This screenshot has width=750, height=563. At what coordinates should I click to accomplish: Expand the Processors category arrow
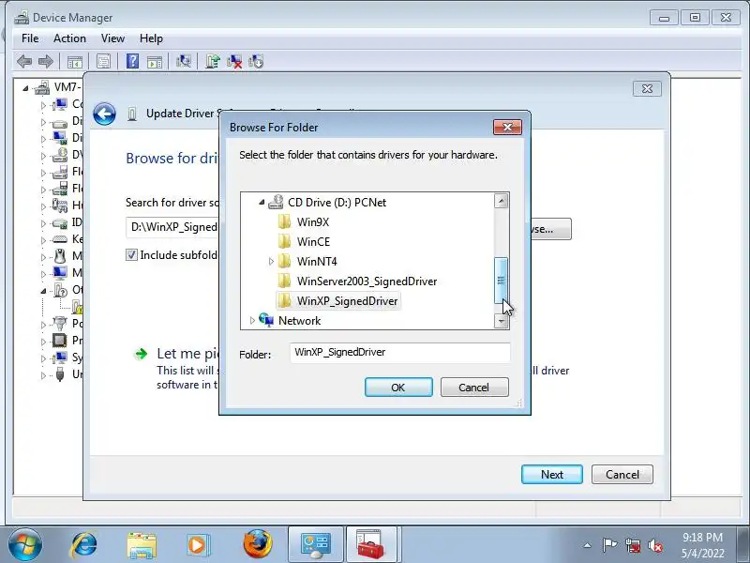click(43, 341)
